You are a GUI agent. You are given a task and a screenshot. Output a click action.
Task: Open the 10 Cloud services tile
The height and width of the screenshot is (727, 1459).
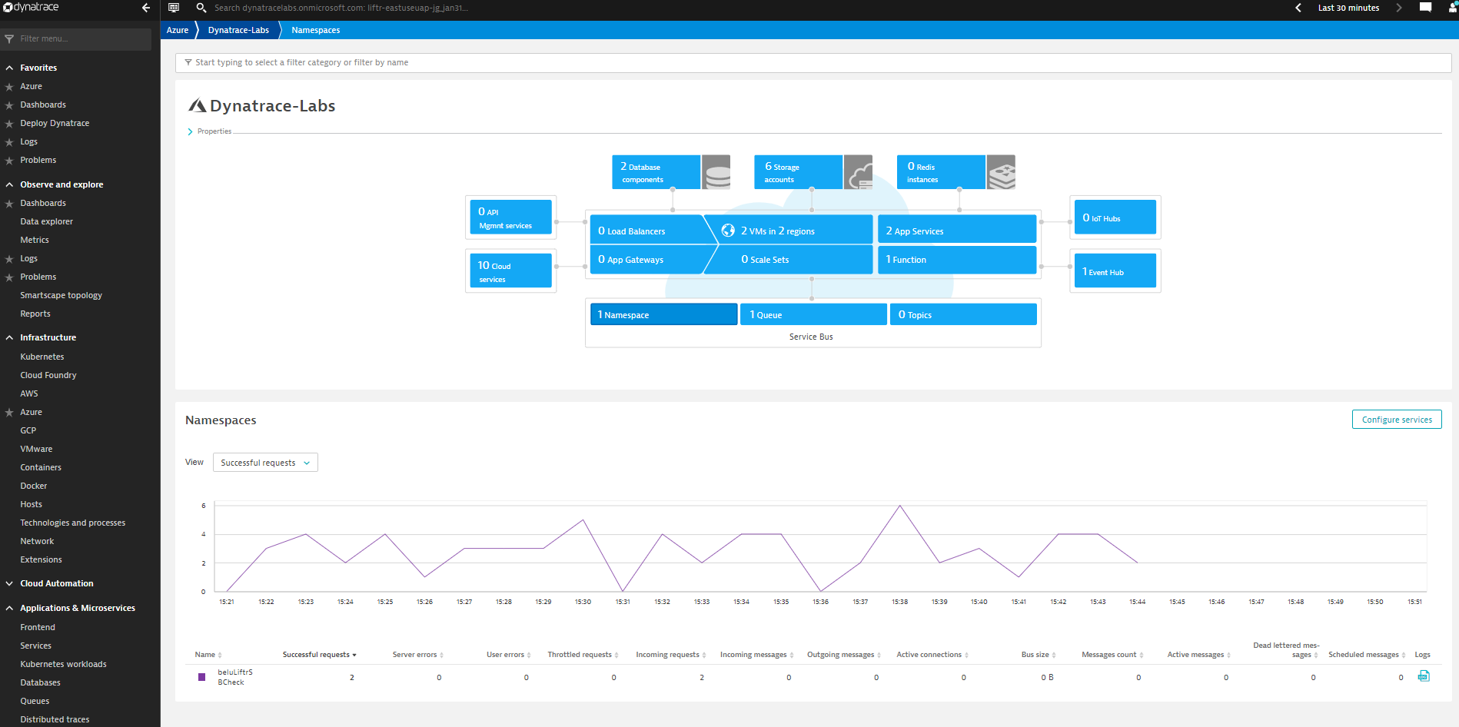(x=510, y=271)
